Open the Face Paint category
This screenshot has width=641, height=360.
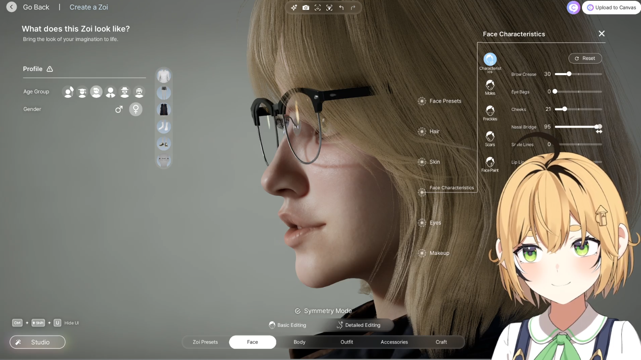point(490,164)
